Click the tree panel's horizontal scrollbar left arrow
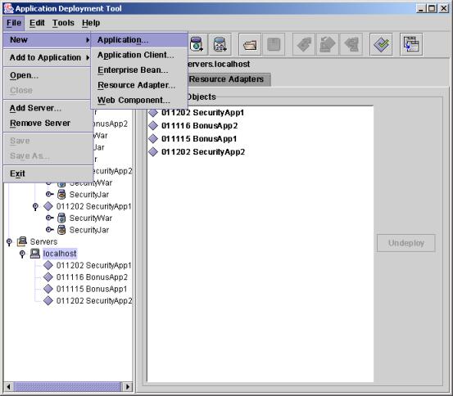This screenshot has width=453, height=396. 8,386
